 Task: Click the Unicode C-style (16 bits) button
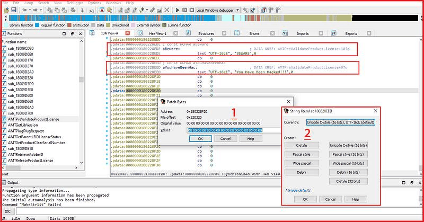coord(348,145)
